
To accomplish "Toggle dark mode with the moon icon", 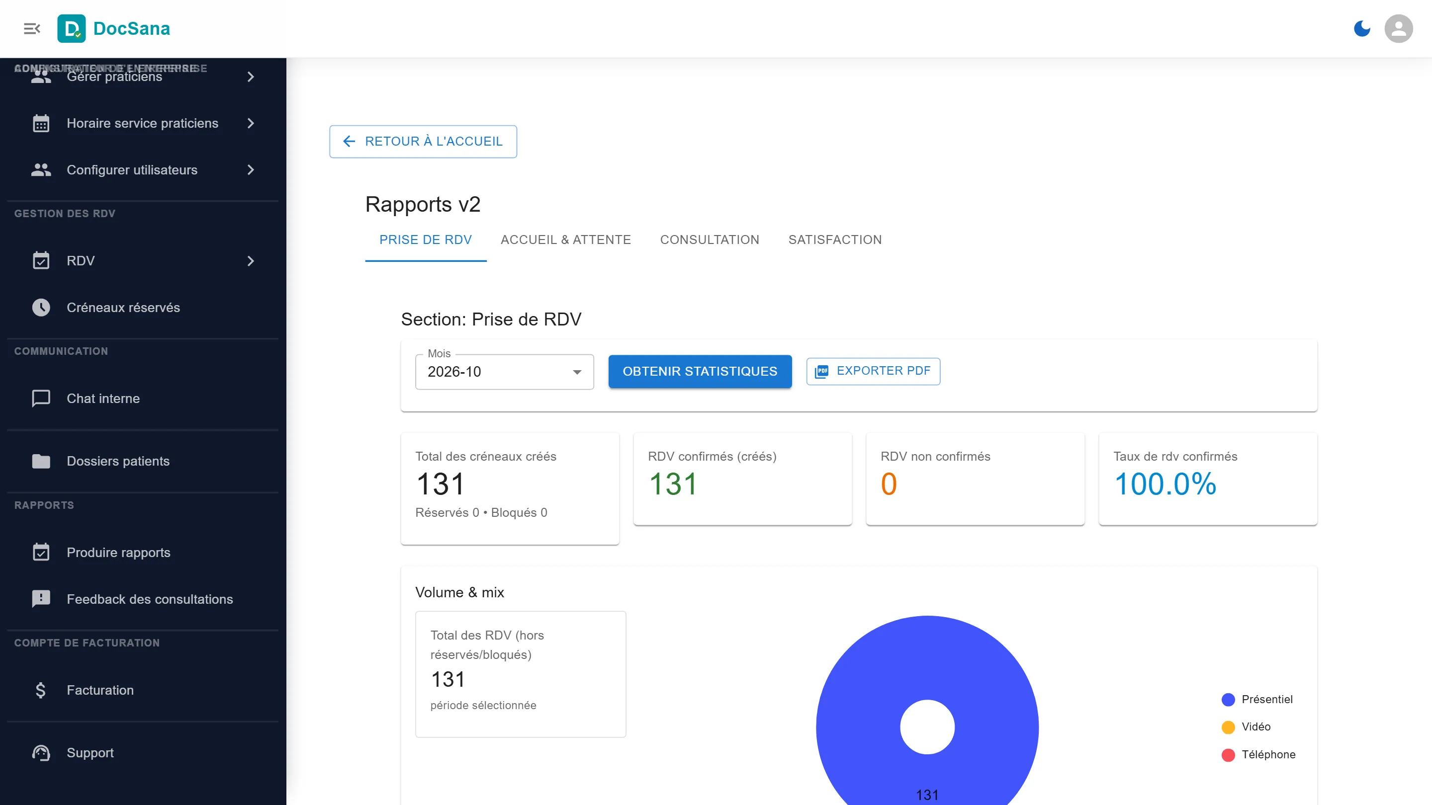I will (x=1361, y=28).
